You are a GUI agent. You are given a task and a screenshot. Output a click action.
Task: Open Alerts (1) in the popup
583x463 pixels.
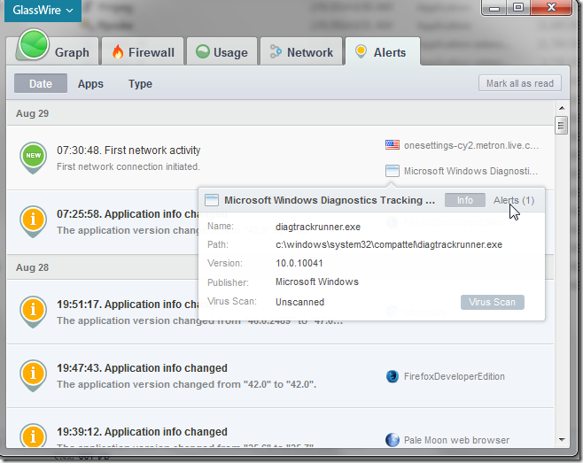click(x=514, y=200)
